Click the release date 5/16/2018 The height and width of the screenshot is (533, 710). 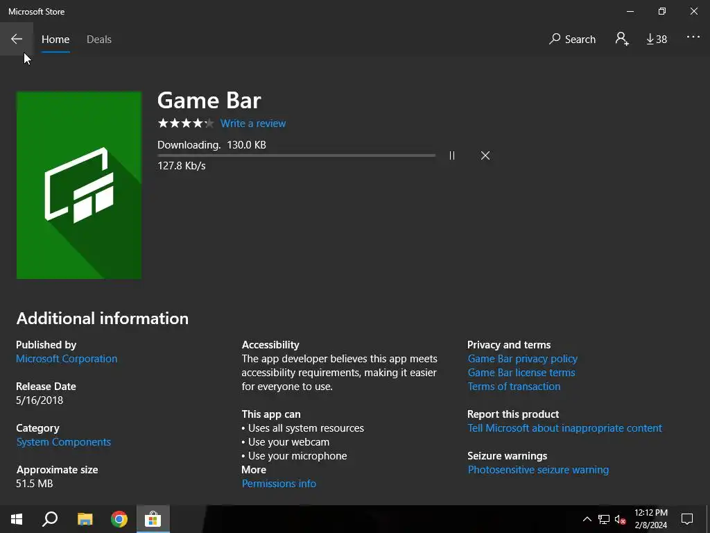40,400
